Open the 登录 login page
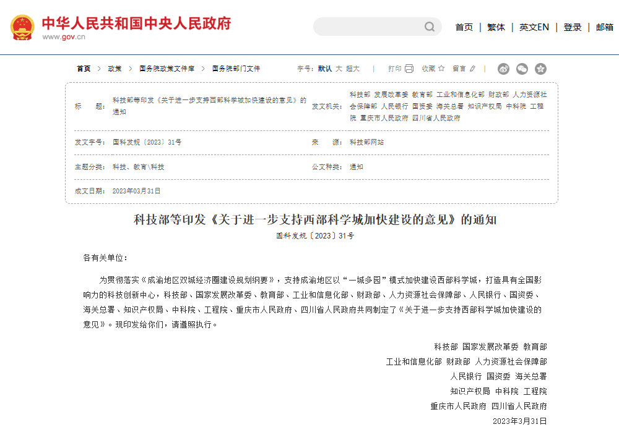 click(x=573, y=27)
